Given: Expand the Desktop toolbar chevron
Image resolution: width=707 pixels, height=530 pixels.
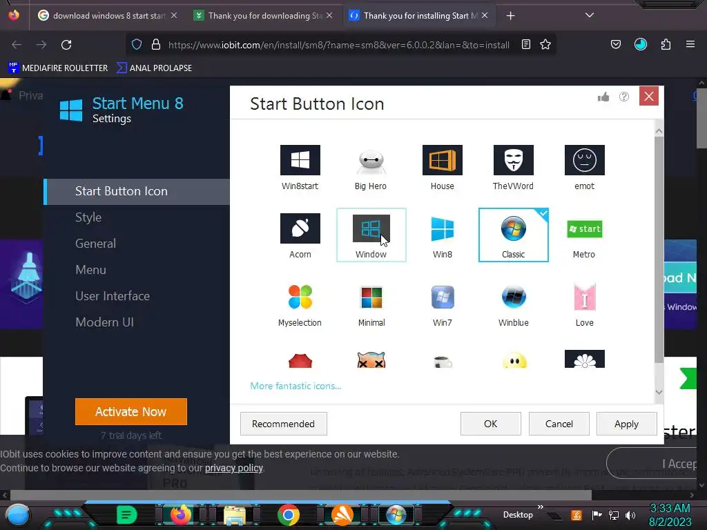Looking at the screenshot, I should click(x=540, y=507).
